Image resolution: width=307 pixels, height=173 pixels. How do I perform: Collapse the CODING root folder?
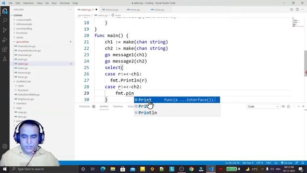pos(18,15)
